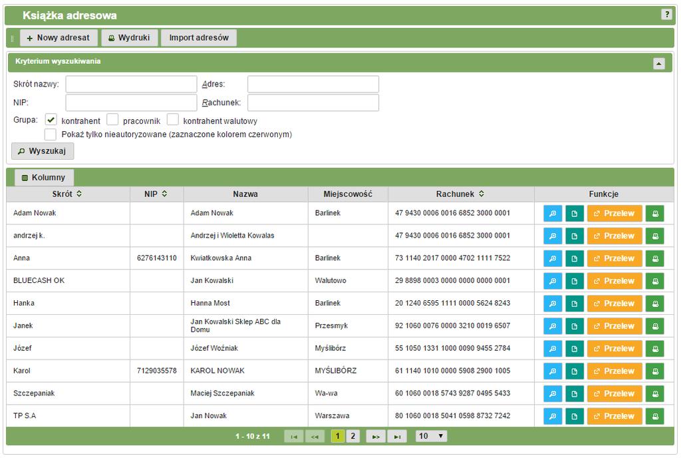The width and height of the screenshot is (681, 458).
Task: Open the help question mark icon
Action: tap(666, 15)
